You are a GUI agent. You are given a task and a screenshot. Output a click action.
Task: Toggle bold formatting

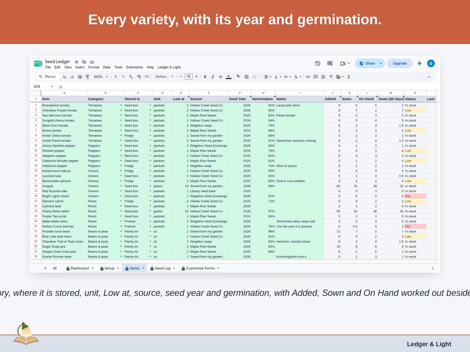pos(205,77)
